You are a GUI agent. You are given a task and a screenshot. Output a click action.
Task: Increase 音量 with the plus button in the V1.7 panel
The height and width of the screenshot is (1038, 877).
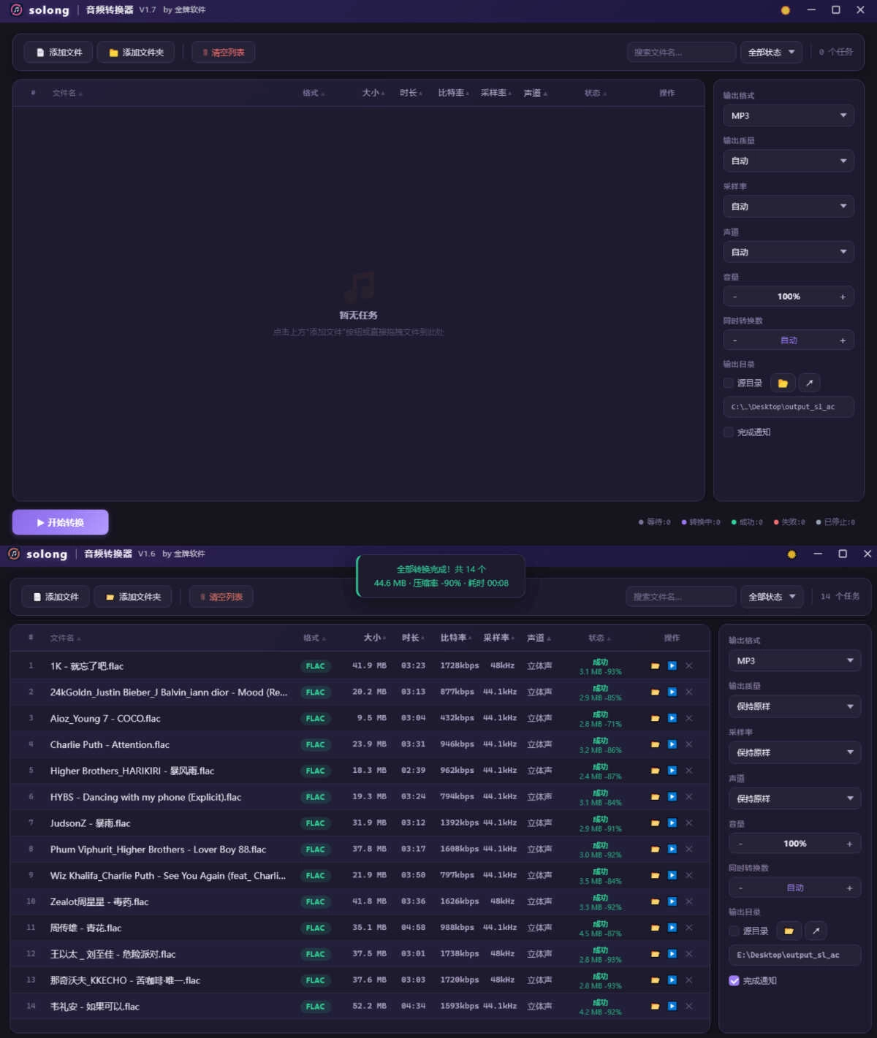coord(843,297)
